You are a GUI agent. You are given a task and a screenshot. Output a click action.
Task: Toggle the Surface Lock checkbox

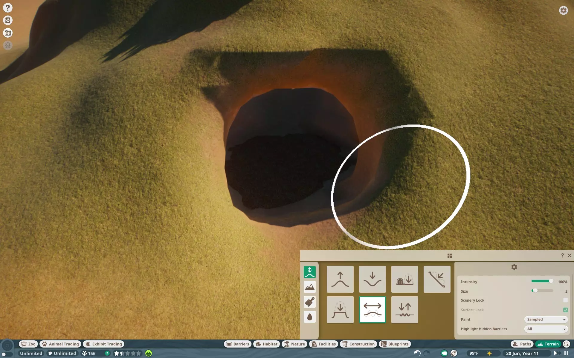tap(565, 310)
